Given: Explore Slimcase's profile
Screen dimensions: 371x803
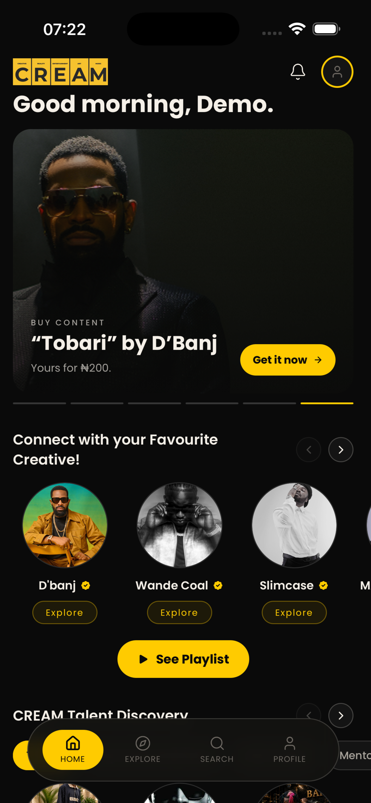Looking at the screenshot, I should tap(294, 612).
